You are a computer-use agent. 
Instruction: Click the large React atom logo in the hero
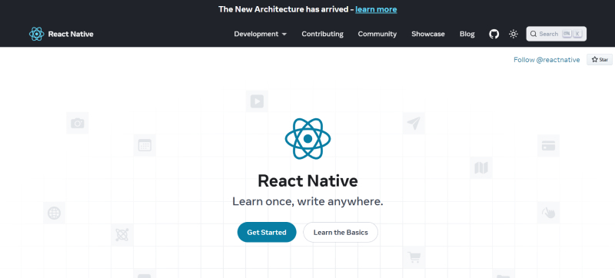[x=308, y=138]
